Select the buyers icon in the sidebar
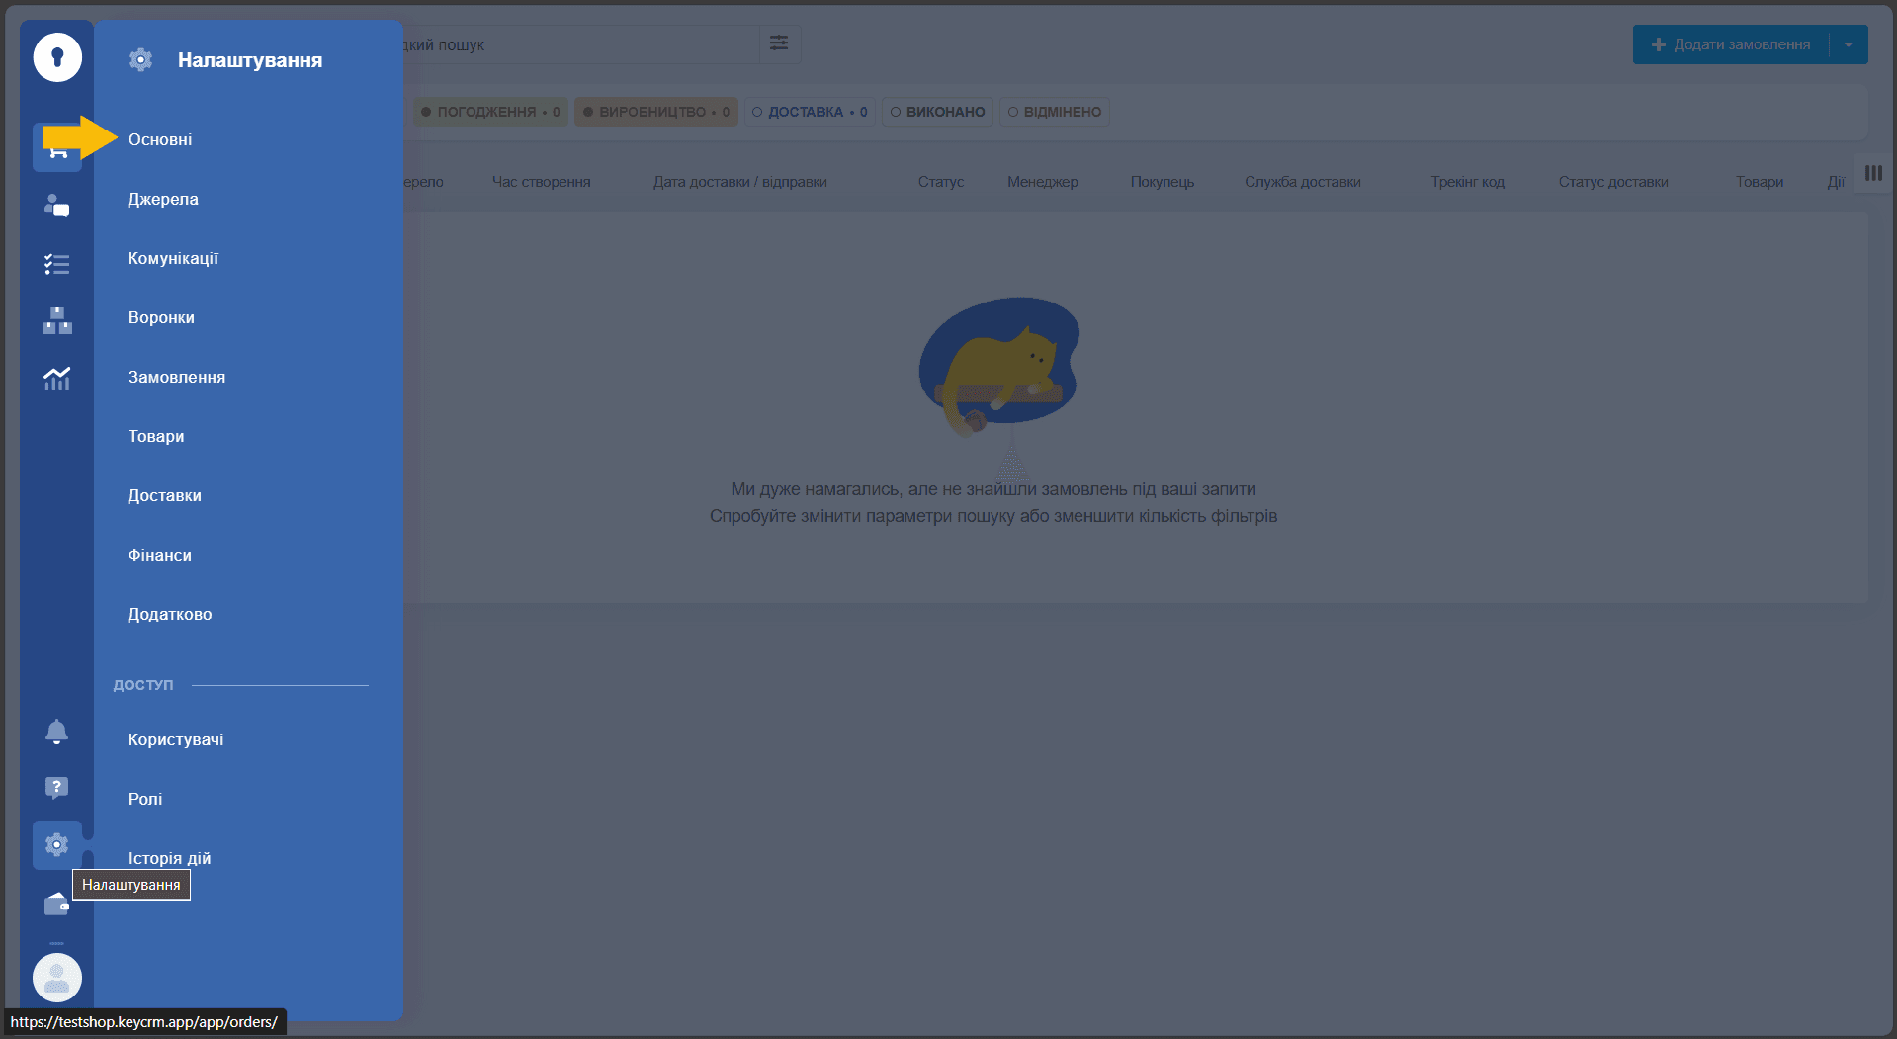Image resolution: width=1897 pixels, height=1039 pixels. [x=56, y=208]
